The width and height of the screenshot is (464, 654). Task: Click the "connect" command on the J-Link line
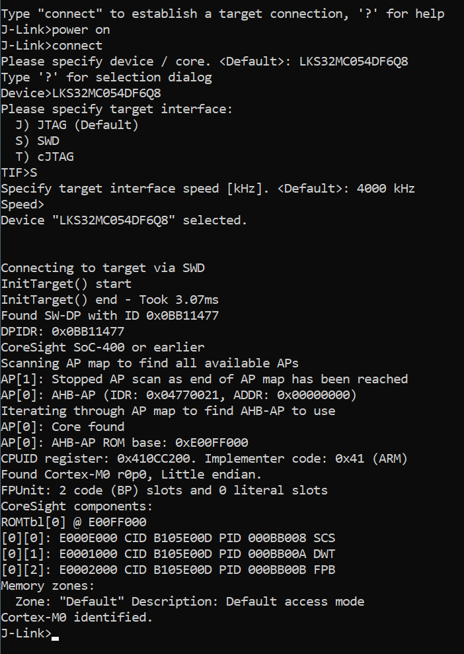click(x=77, y=46)
